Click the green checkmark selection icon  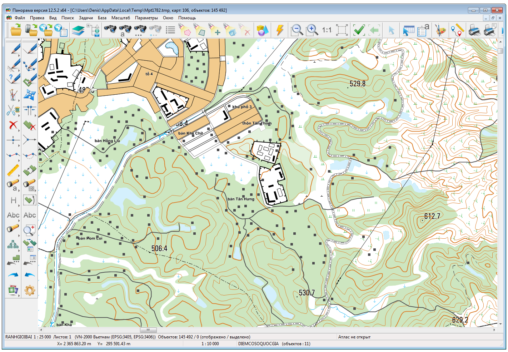point(359,30)
